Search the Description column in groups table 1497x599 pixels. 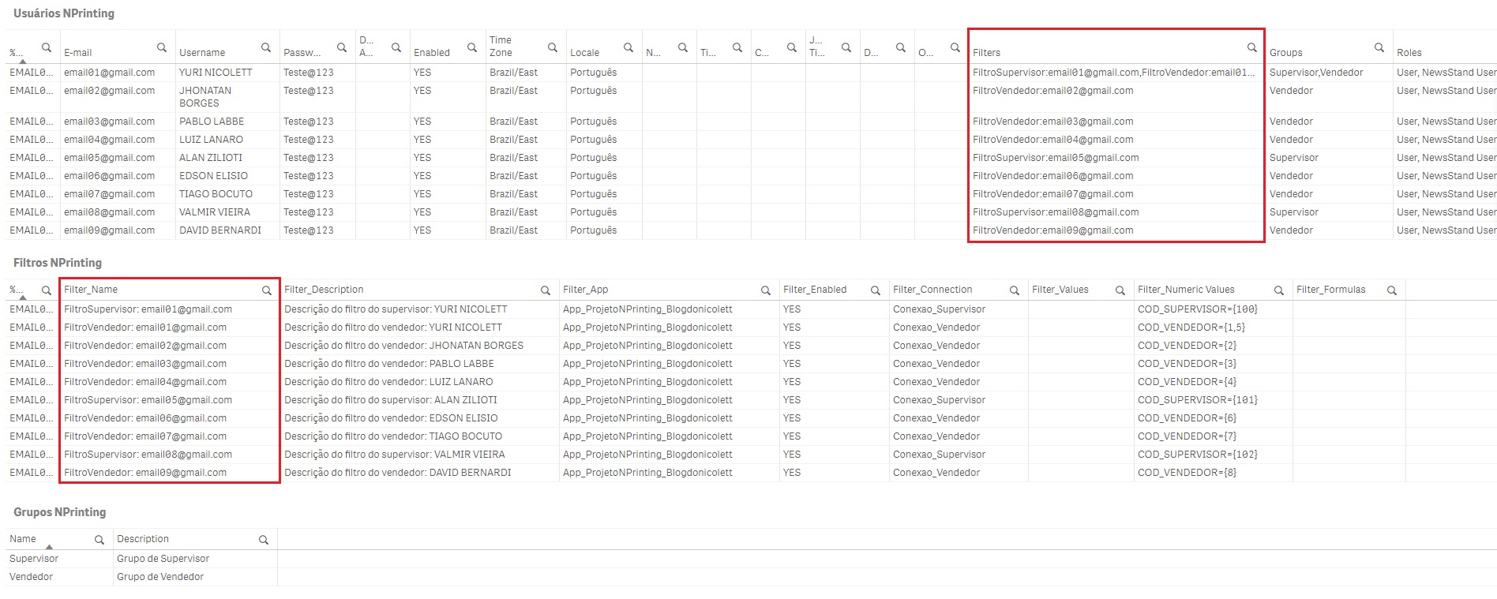(x=264, y=540)
